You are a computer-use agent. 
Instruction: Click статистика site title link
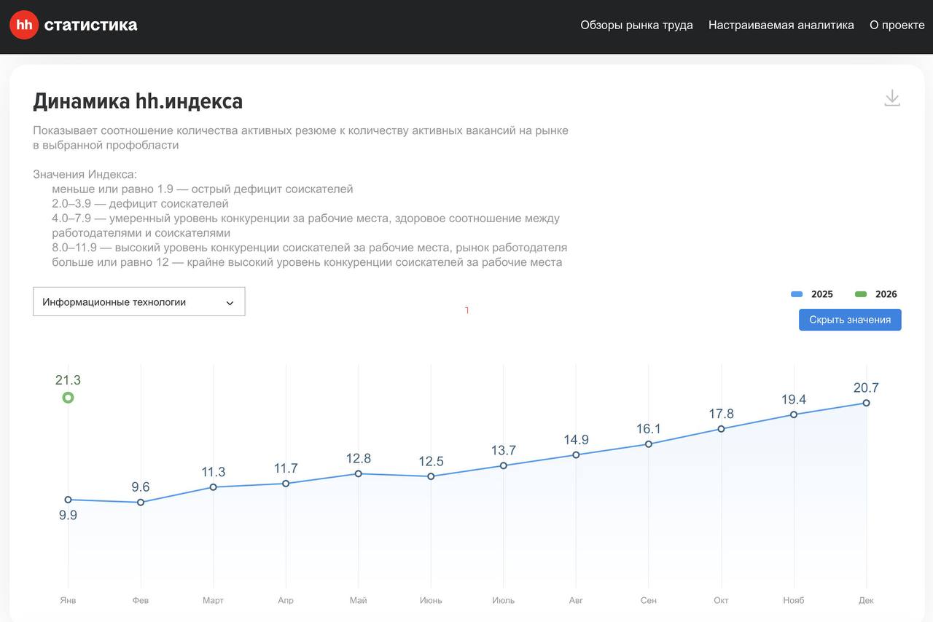[x=90, y=25]
